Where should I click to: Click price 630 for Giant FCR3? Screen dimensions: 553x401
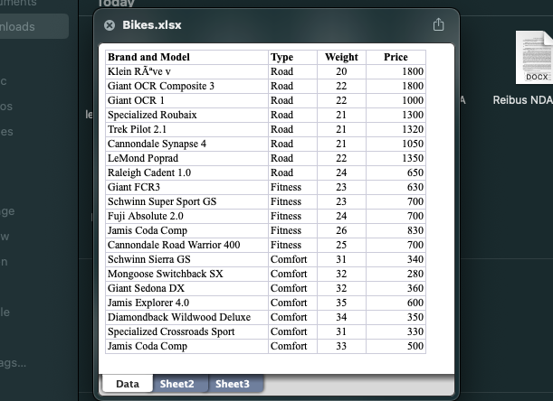(x=396, y=187)
